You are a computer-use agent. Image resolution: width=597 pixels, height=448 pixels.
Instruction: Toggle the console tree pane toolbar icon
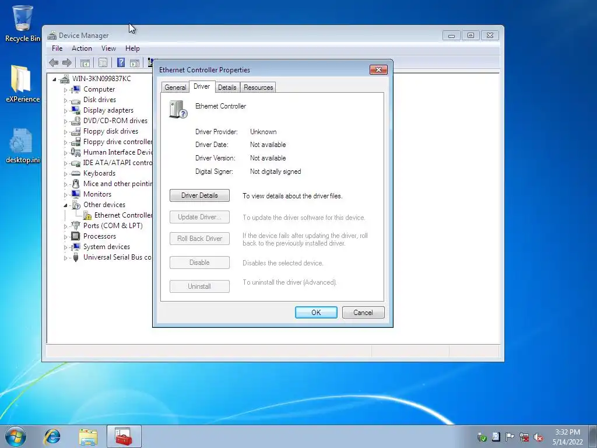[x=85, y=62]
